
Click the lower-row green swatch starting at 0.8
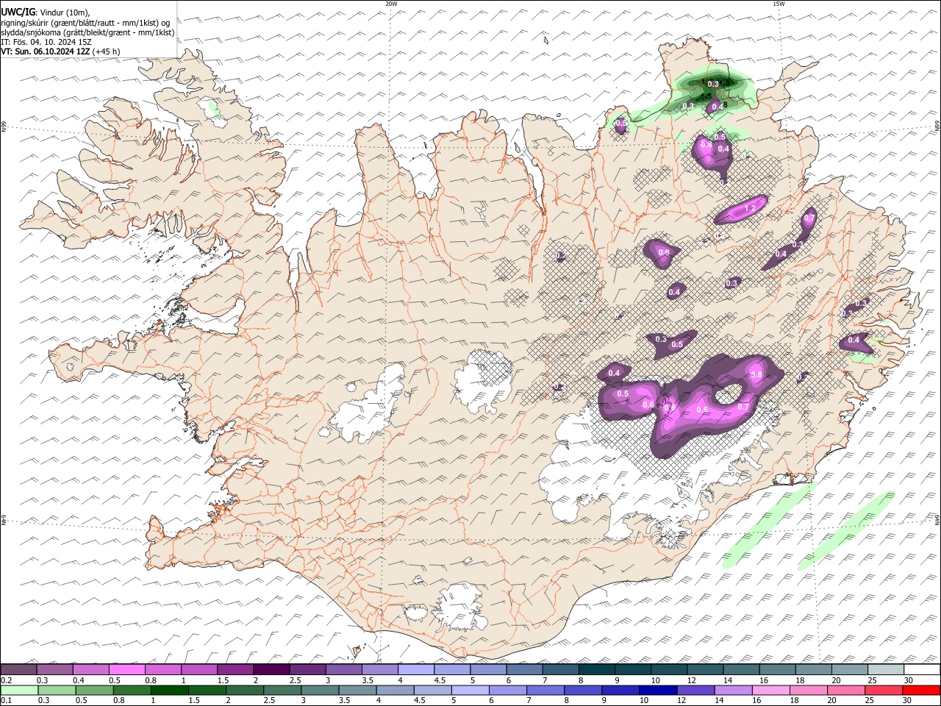click(x=132, y=690)
